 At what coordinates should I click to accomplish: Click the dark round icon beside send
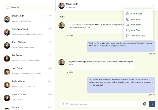[x=145, y=104]
